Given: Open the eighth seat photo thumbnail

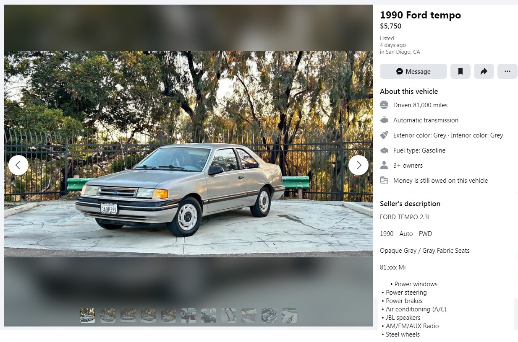Looking at the screenshot, I should pyautogui.click(x=229, y=316).
